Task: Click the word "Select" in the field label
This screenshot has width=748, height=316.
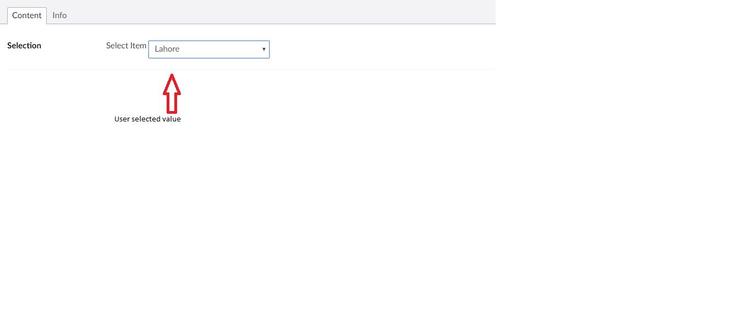Action: point(117,46)
